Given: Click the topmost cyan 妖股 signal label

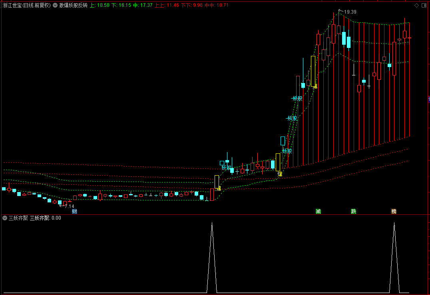Looking at the screenshot, I should pyautogui.click(x=297, y=98).
